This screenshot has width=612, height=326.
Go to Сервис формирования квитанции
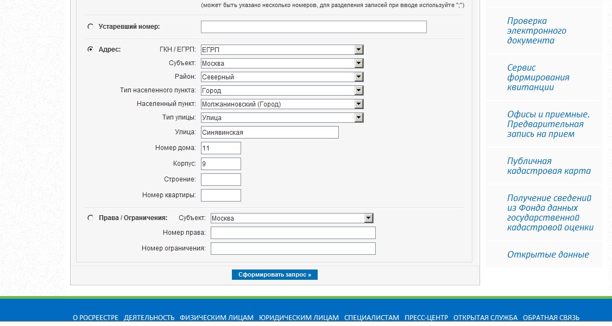coord(538,78)
